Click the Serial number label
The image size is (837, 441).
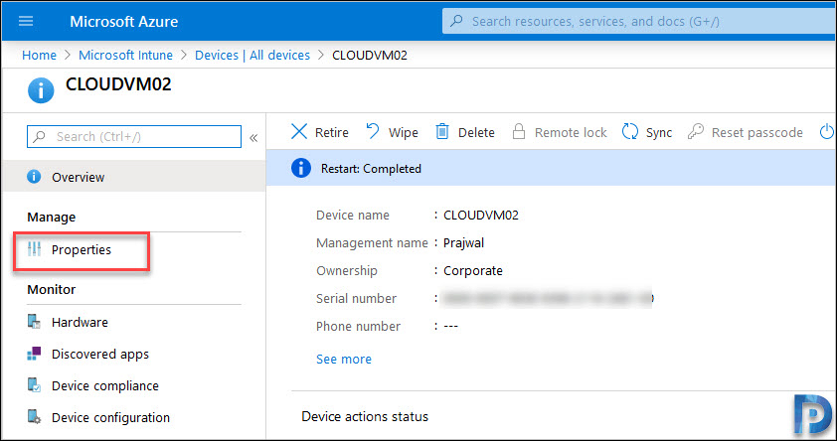pyautogui.click(x=356, y=298)
